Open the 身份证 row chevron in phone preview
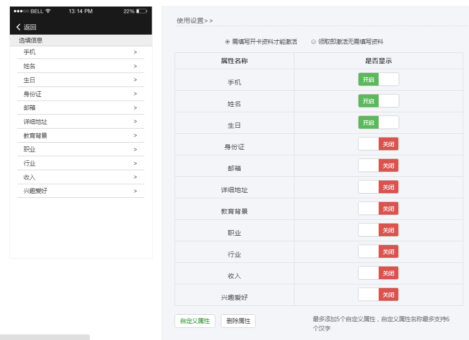This screenshot has width=469, height=340. [x=135, y=94]
